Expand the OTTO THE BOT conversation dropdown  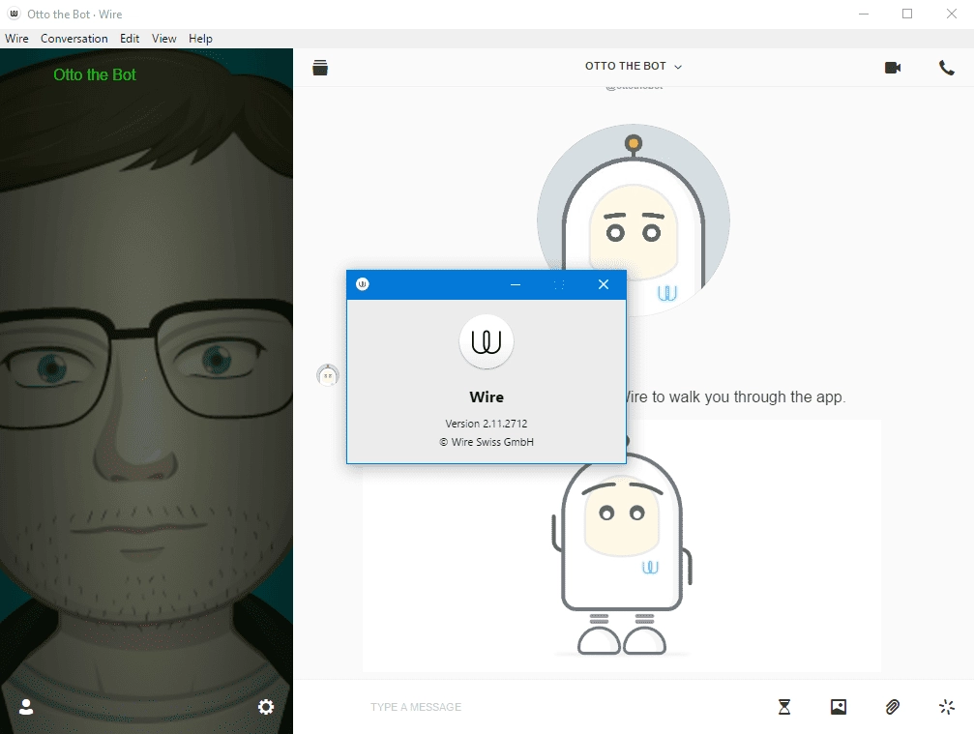click(x=633, y=67)
